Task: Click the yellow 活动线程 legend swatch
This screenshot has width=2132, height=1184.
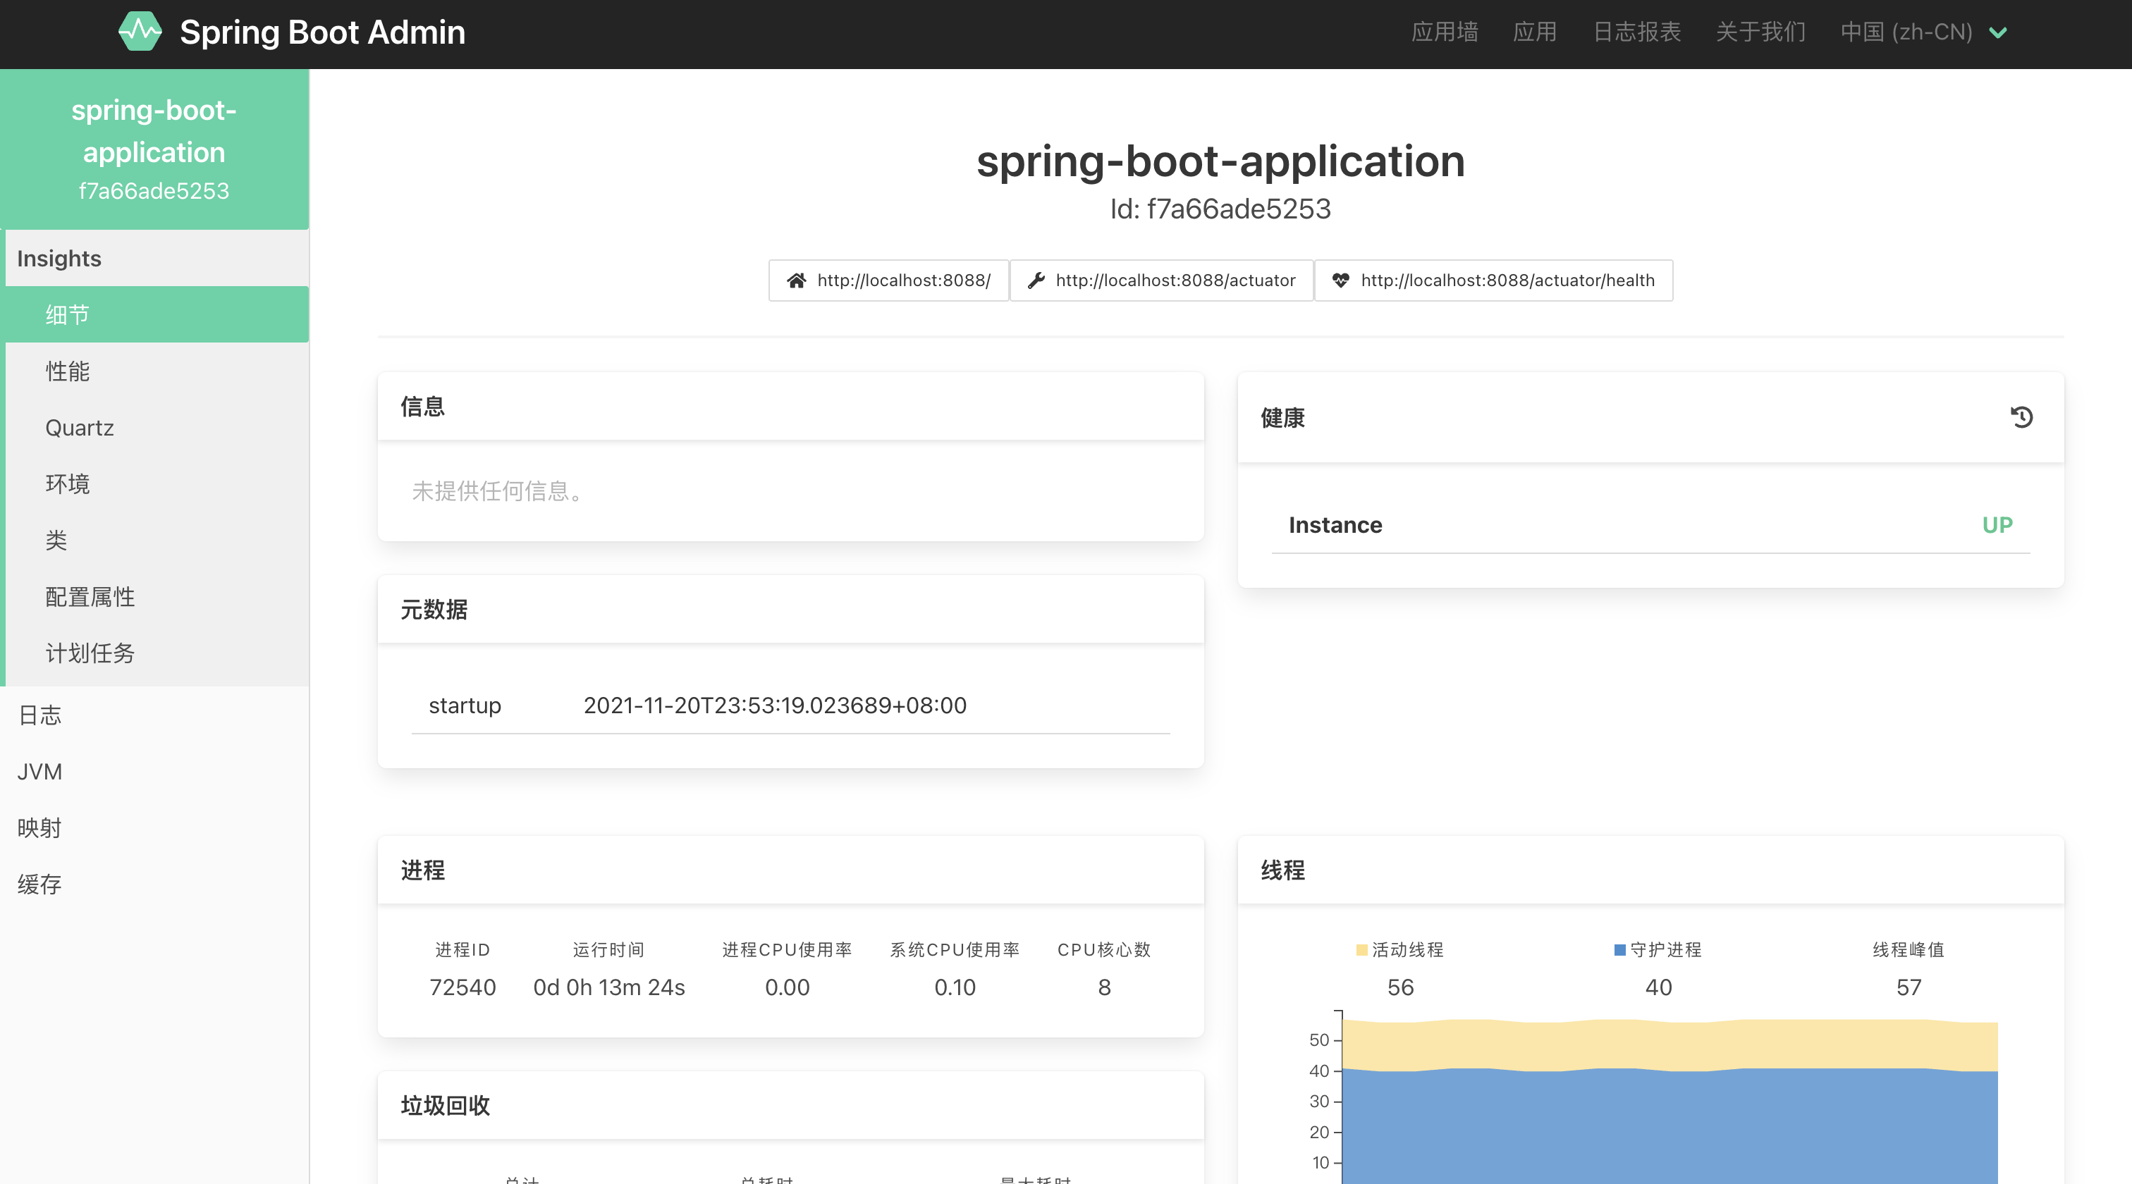Action: click(1361, 950)
